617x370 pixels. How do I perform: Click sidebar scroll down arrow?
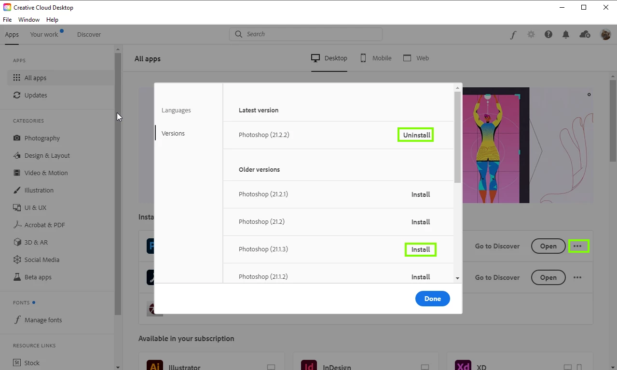[x=118, y=367]
